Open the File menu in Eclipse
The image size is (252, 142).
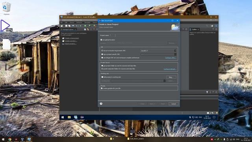pos(61,22)
